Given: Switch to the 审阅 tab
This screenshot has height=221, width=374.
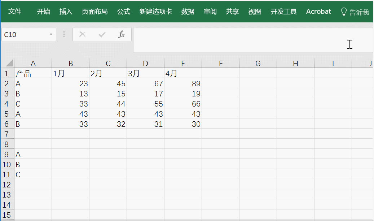Looking at the screenshot, I should click(210, 12).
